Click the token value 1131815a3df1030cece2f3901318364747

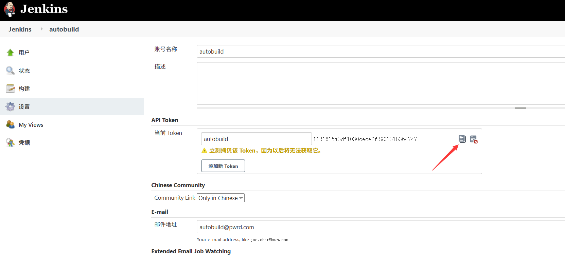click(365, 139)
